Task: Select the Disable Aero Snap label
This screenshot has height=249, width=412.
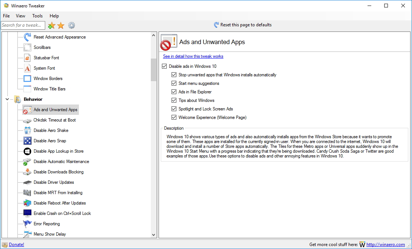Action: point(50,141)
